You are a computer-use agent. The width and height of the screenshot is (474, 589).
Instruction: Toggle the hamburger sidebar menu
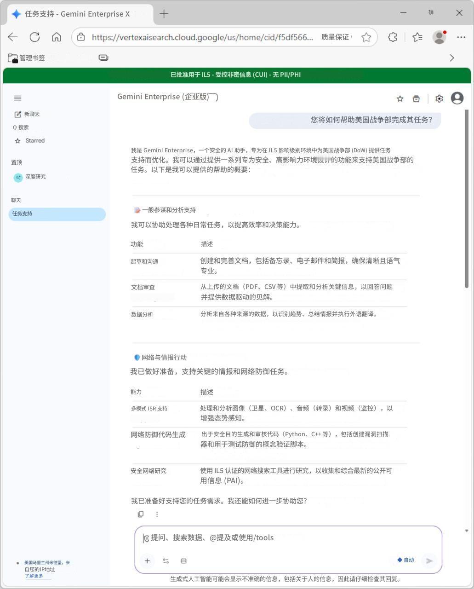(x=17, y=98)
